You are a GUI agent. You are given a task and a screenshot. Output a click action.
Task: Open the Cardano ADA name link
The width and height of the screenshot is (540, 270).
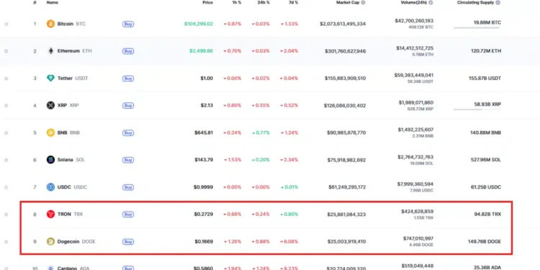(73, 268)
